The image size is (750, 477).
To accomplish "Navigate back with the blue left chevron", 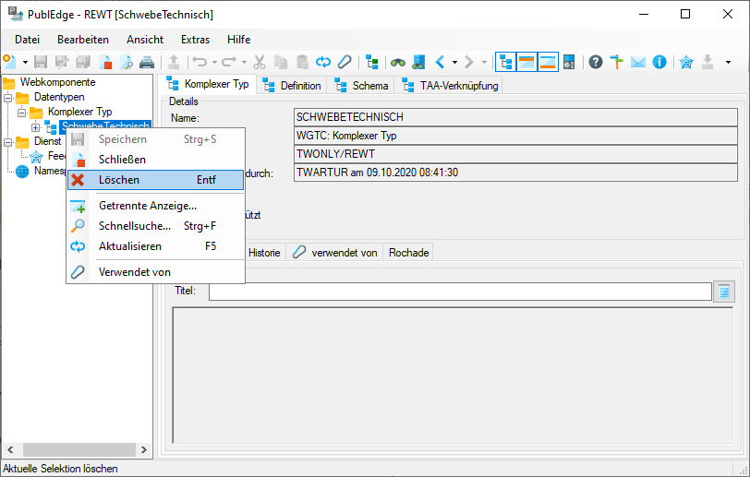I will pos(440,62).
